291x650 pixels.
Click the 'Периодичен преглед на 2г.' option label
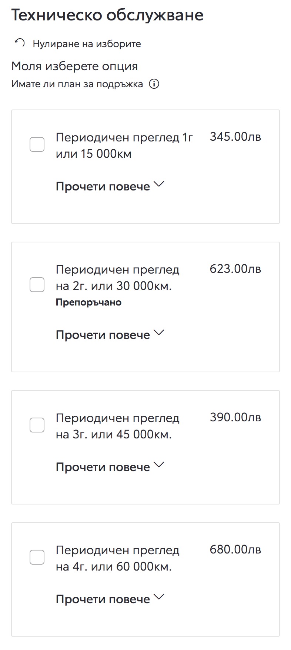coord(117,278)
